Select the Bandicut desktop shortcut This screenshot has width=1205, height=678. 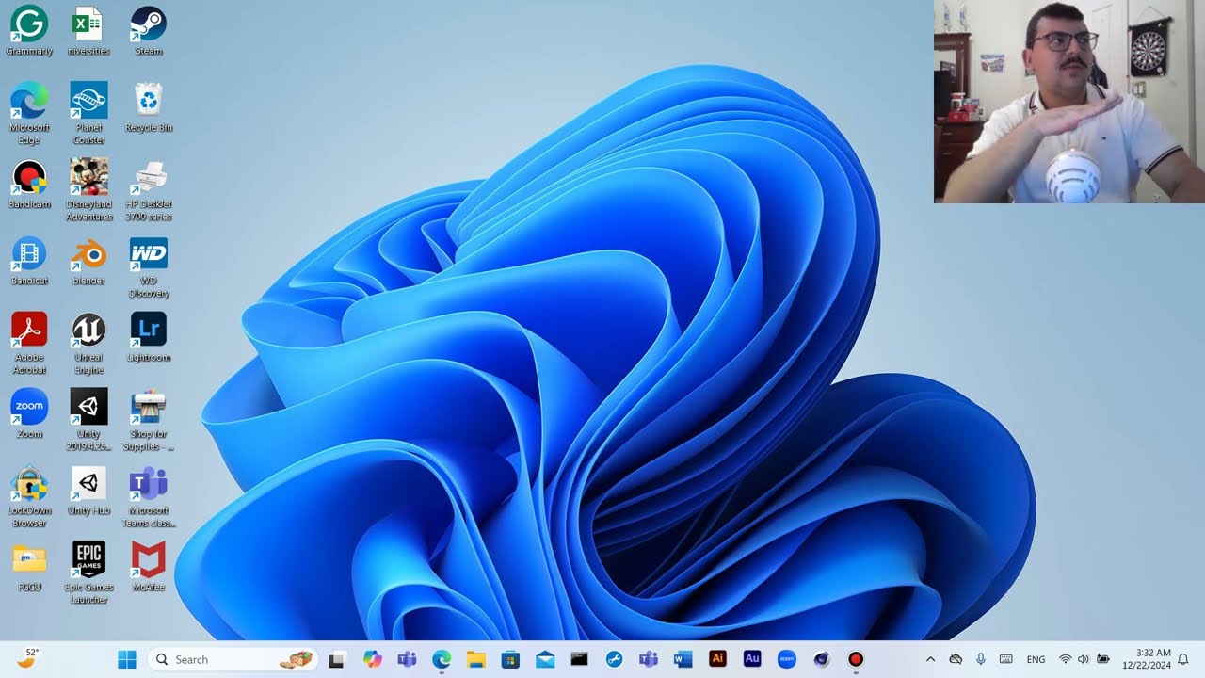[29, 261]
